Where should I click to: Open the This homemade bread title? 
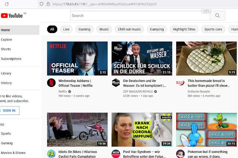pyautogui.click(x=209, y=83)
